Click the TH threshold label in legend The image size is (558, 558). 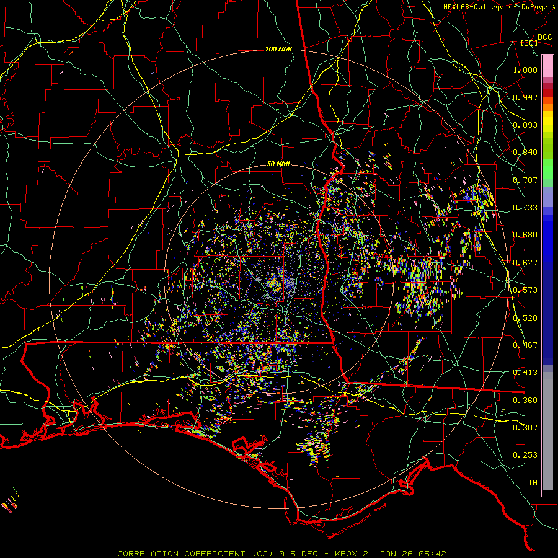[533, 483]
